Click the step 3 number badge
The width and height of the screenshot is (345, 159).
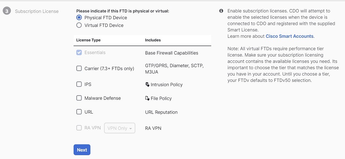click(7, 11)
